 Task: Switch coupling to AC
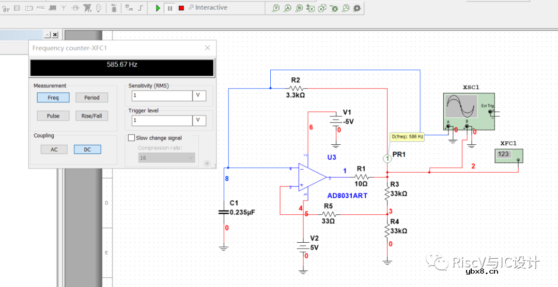[54, 149]
